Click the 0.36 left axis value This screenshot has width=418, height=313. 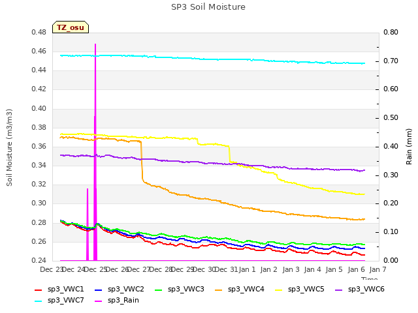tap(39, 146)
